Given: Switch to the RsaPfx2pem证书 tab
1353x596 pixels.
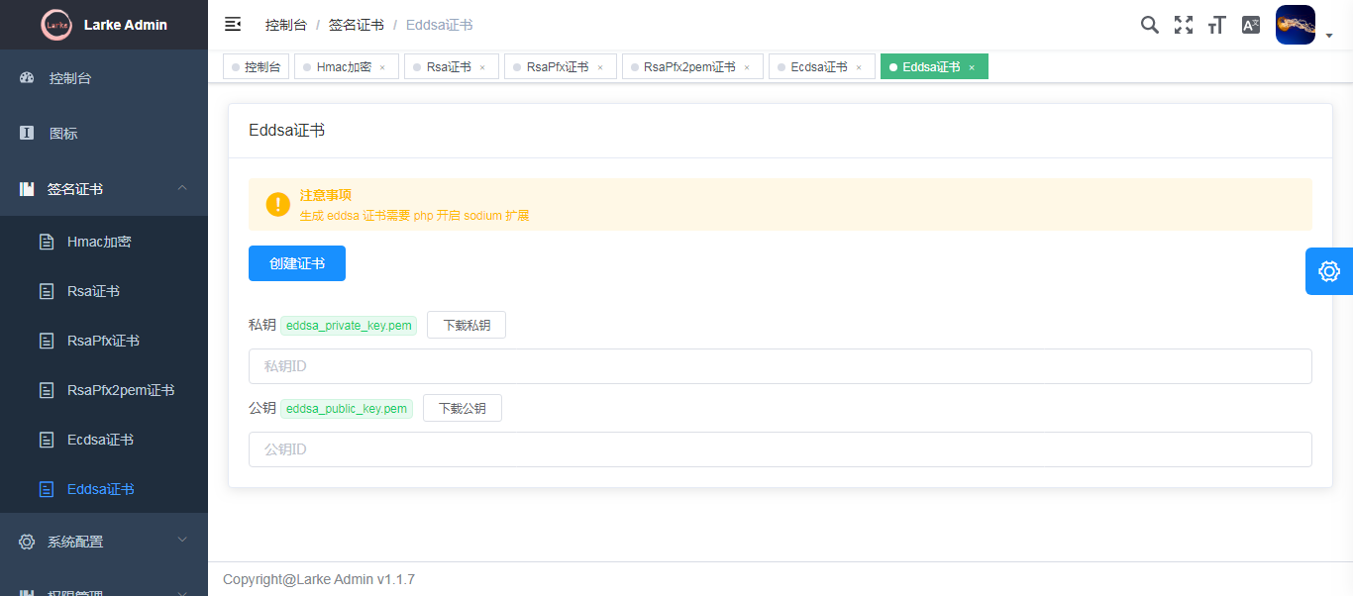Looking at the screenshot, I should (x=683, y=66).
